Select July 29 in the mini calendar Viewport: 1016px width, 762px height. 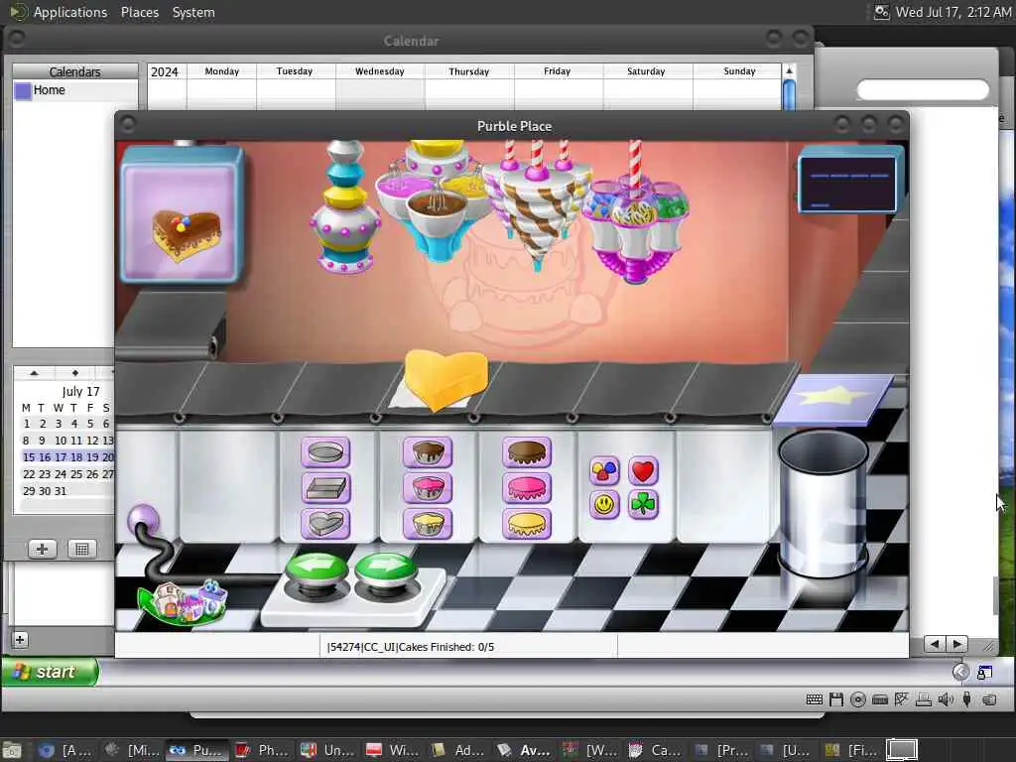(29, 491)
